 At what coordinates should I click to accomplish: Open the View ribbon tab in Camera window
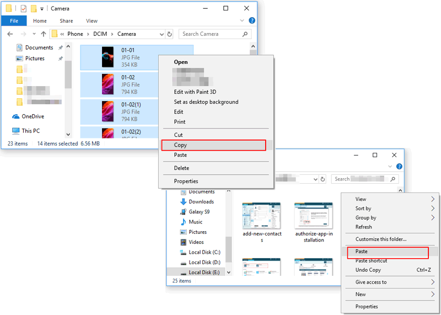coord(92,21)
